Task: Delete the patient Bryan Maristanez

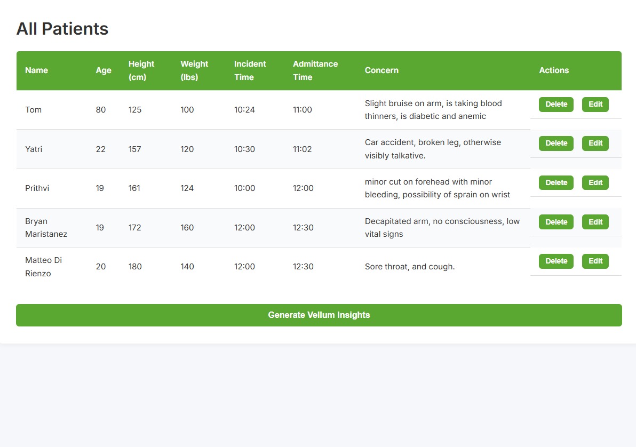Action: [x=556, y=222]
